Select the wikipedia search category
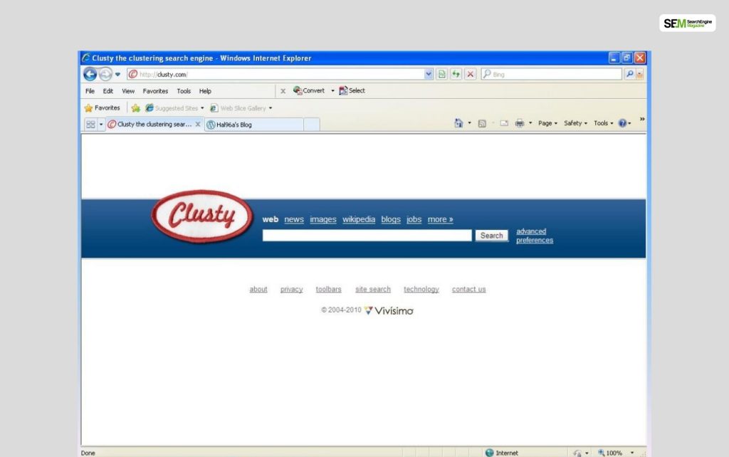The image size is (729, 457). pyautogui.click(x=359, y=219)
